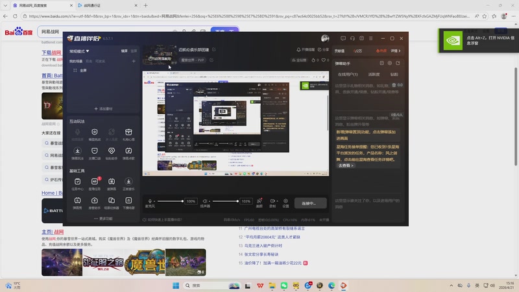Viewport: 519px width, 292px height.
Task: Switch to 竖屏 portrait mode
Action: tap(134, 51)
